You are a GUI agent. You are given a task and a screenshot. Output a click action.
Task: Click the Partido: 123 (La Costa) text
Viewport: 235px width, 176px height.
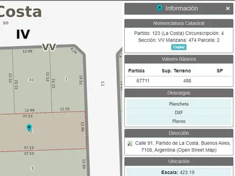[x=159, y=33]
